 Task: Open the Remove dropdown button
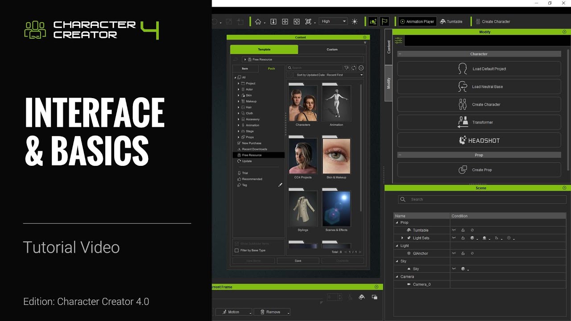pyautogui.click(x=272, y=312)
